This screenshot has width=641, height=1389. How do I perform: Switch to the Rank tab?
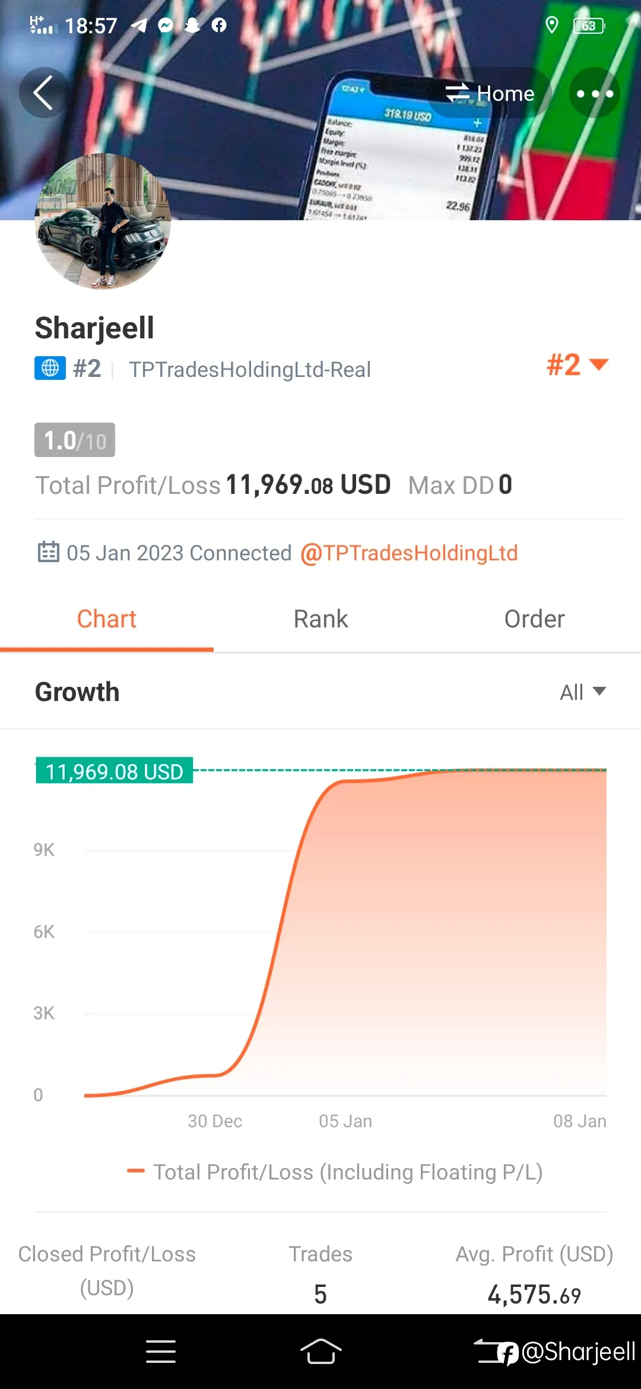tap(320, 620)
